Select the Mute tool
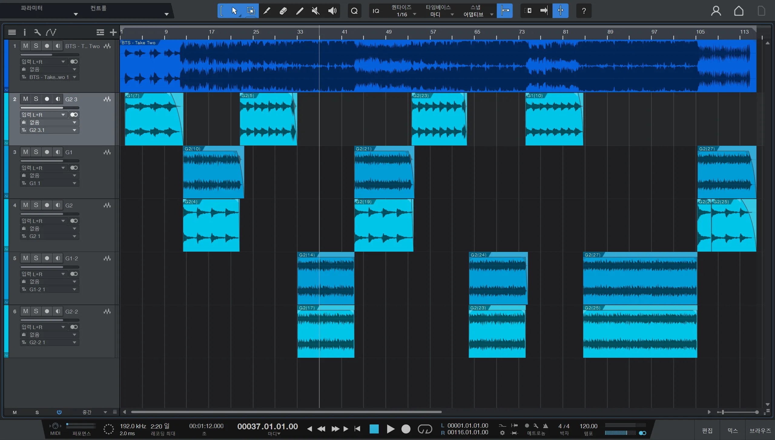The width and height of the screenshot is (775, 440). point(315,11)
